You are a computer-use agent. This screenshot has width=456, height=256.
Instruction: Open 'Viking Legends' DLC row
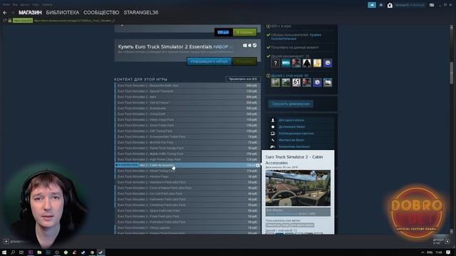click(x=187, y=228)
